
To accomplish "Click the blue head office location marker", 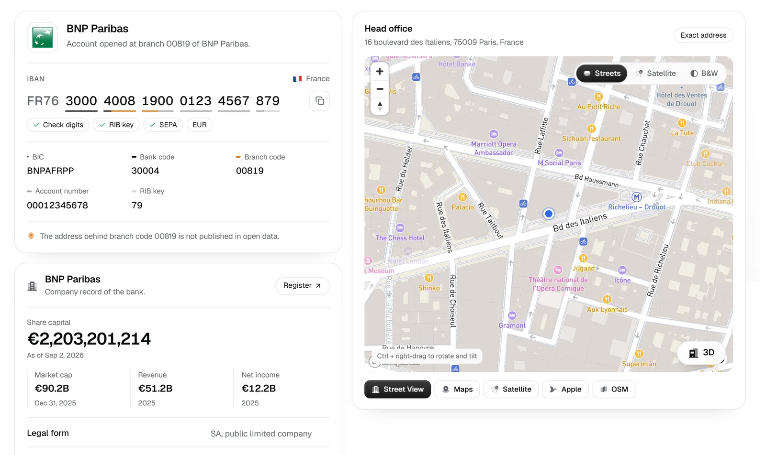I will [x=549, y=214].
